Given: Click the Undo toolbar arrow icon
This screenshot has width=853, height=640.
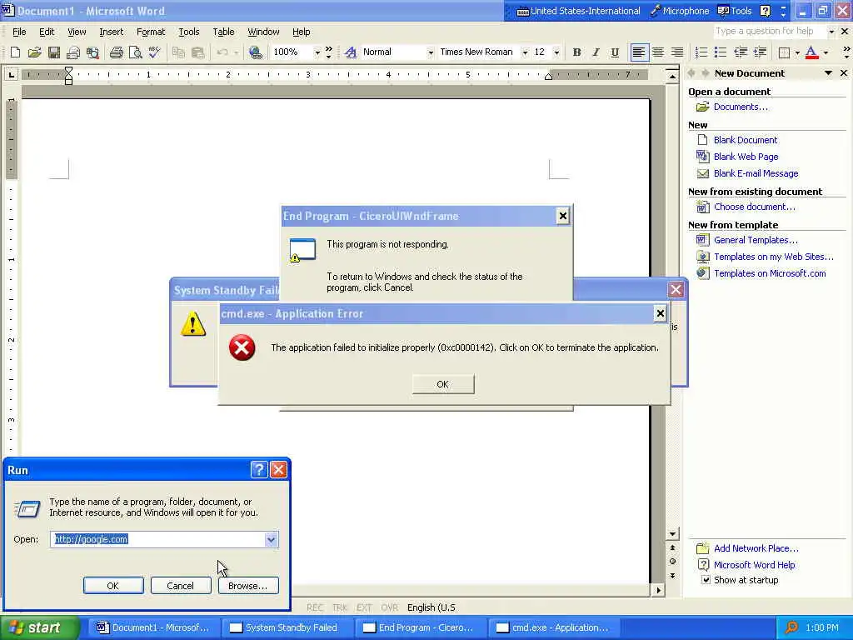Looking at the screenshot, I should tap(222, 52).
